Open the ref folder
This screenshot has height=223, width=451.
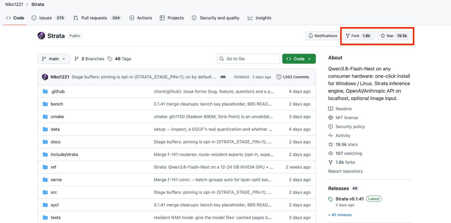[53, 167]
